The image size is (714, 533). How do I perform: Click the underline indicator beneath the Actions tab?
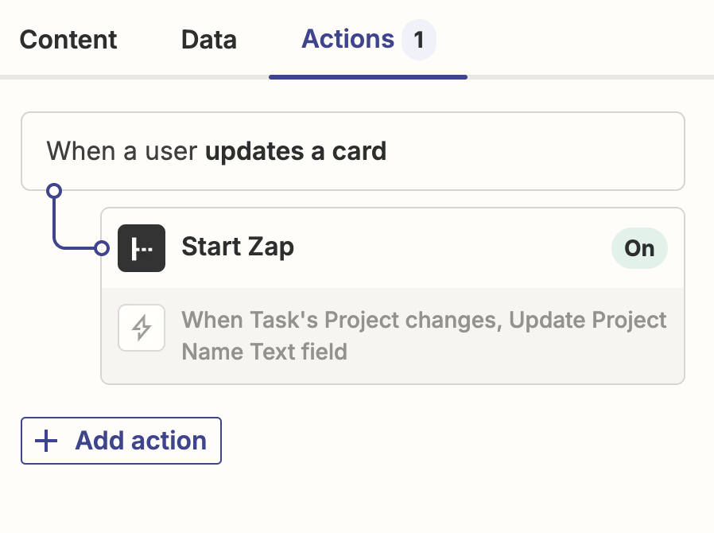click(x=367, y=77)
